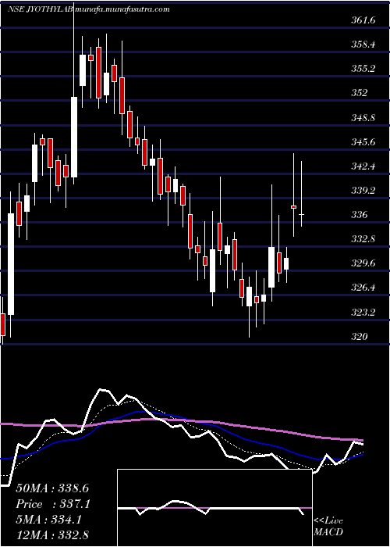Image resolution: width=390 pixels, height=547 pixels.
Task: Click the 5MA : 334.1 readout
Action: point(49,520)
